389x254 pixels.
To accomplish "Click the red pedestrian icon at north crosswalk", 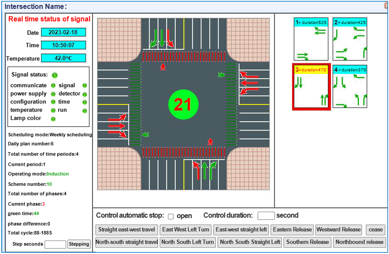I will (163, 67).
